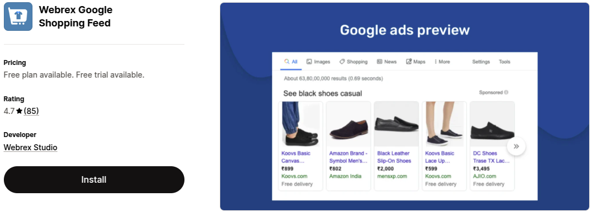Click the Sponsored info icon
The image size is (593, 213).
pos(506,92)
